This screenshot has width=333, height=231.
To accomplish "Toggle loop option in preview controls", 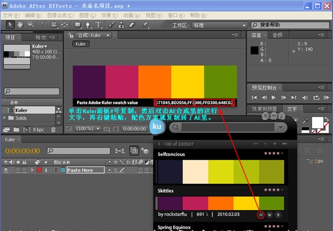I will coord(316,98).
